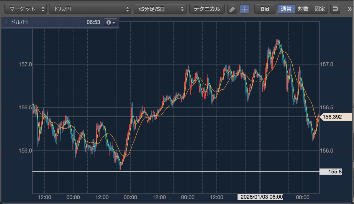
Task: Select the pencil drawing tool icon
Action: click(232, 9)
